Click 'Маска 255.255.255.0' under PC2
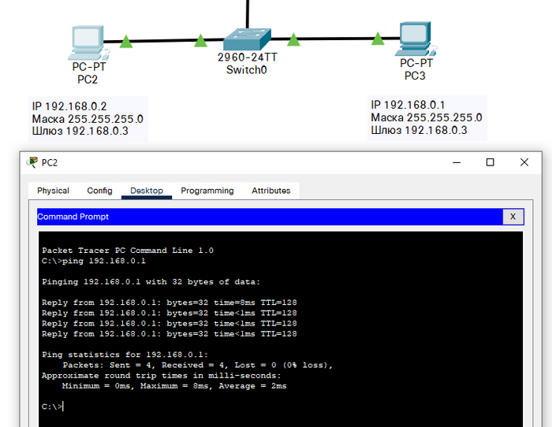Image resolution: width=552 pixels, height=427 pixels. [x=88, y=119]
